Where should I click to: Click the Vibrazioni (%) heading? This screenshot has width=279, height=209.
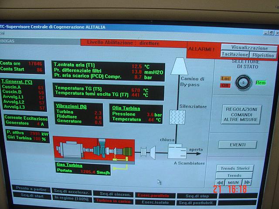(71, 106)
